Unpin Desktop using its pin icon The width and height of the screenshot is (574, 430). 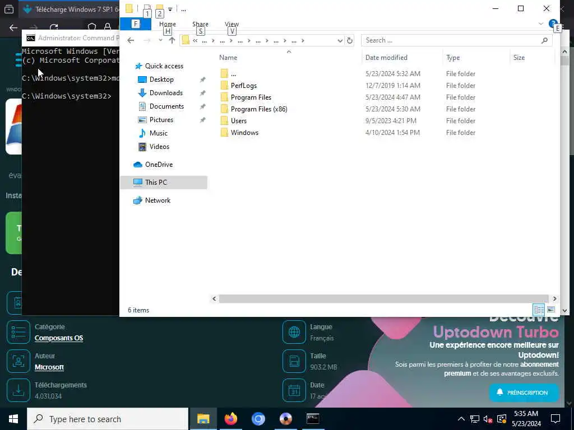202,80
